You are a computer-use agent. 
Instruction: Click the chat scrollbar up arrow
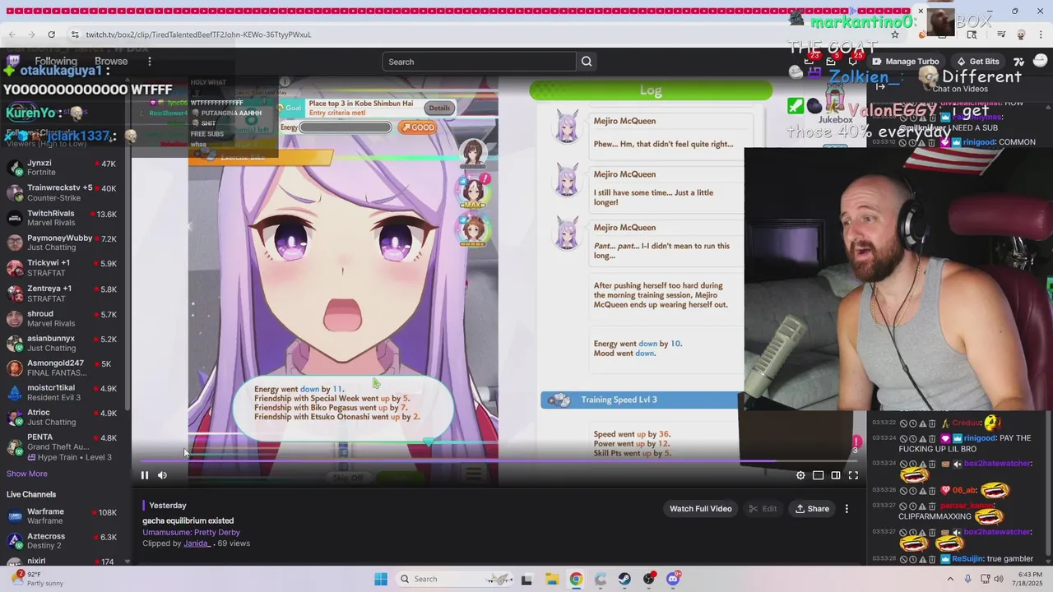(1050, 107)
